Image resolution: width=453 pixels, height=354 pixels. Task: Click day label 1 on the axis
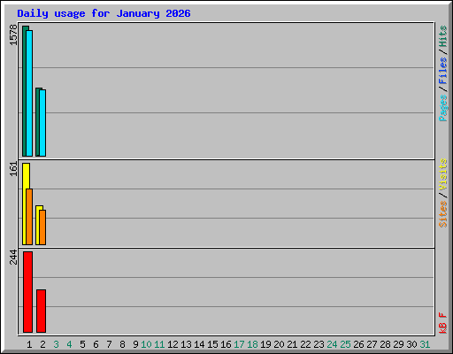click(29, 344)
